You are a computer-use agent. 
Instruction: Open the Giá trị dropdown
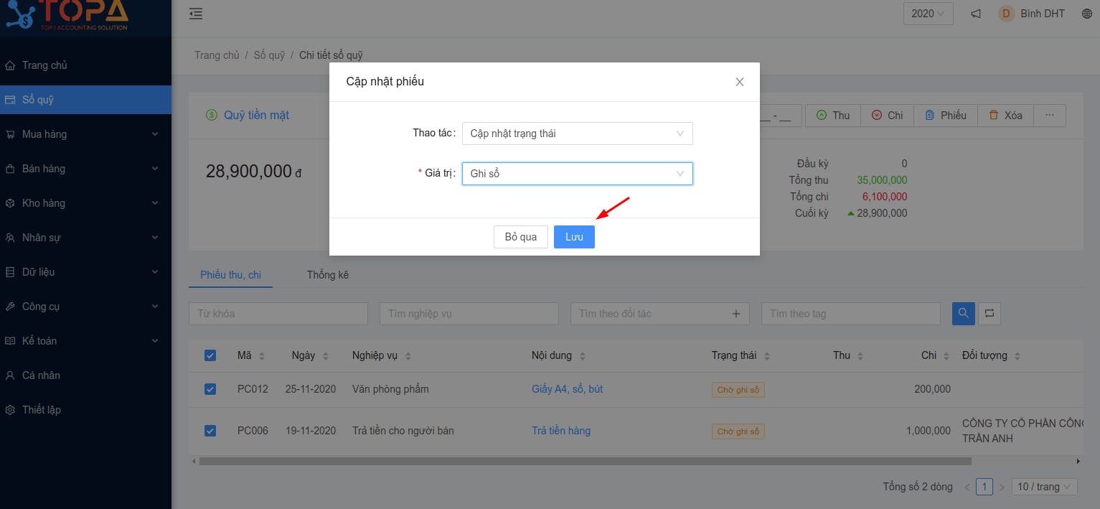(578, 174)
